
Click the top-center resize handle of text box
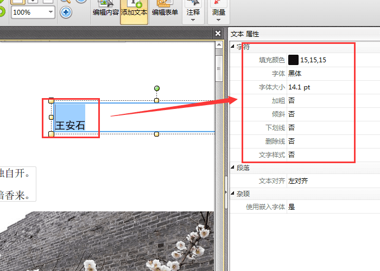157,100
